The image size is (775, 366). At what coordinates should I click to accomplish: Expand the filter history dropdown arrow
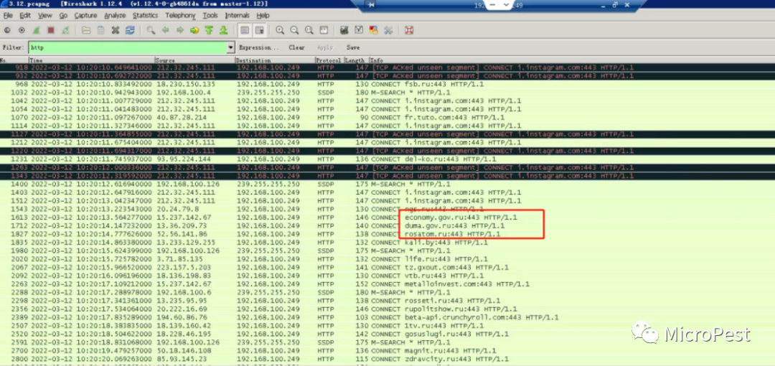click(230, 48)
